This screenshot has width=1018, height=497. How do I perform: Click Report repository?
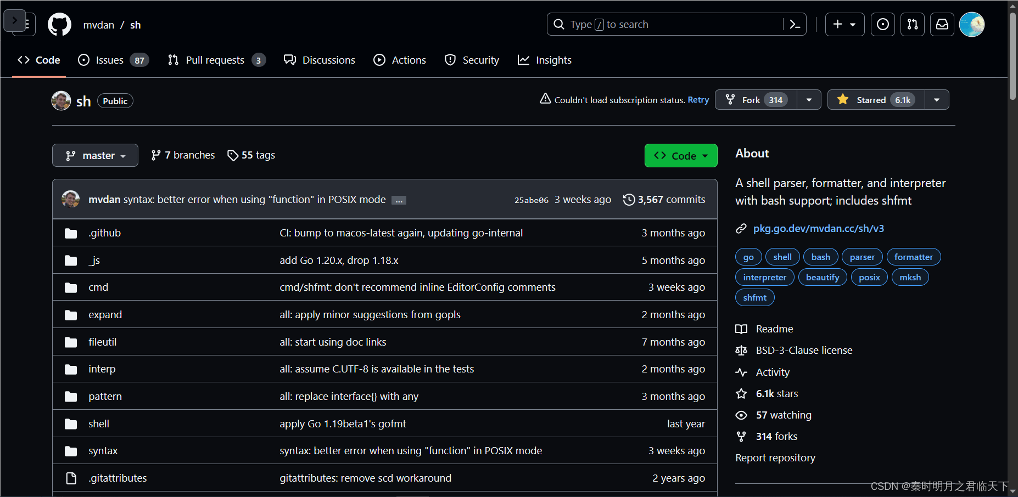click(x=775, y=458)
